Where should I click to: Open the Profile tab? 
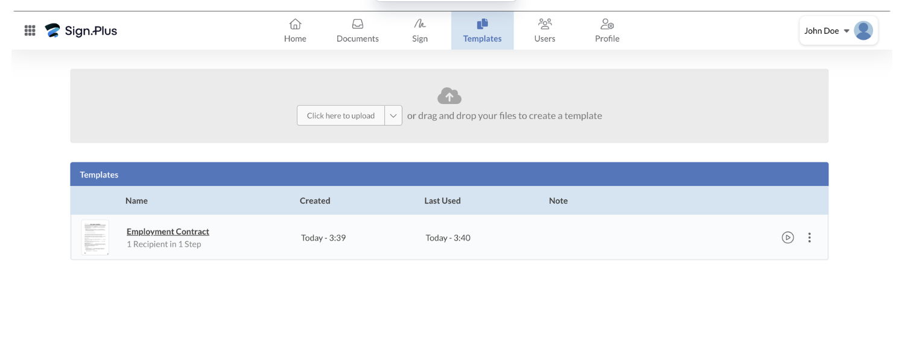pyautogui.click(x=607, y=31)
